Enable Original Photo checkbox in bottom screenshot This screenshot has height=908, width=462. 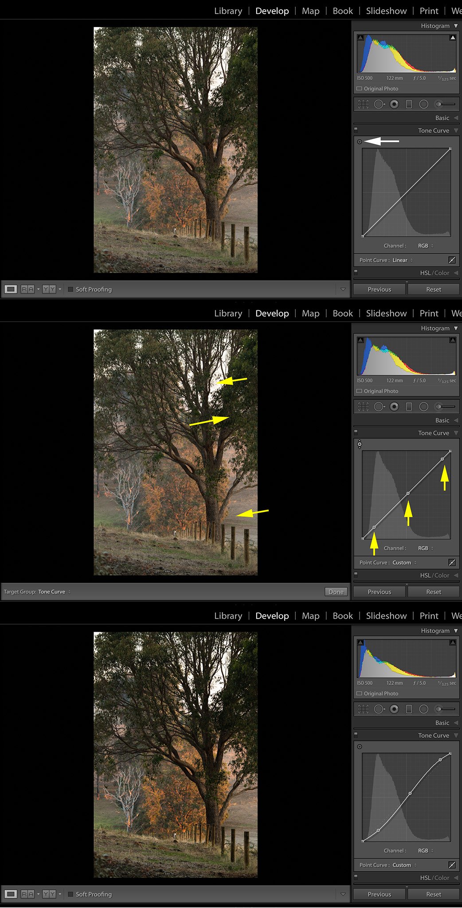360,693
